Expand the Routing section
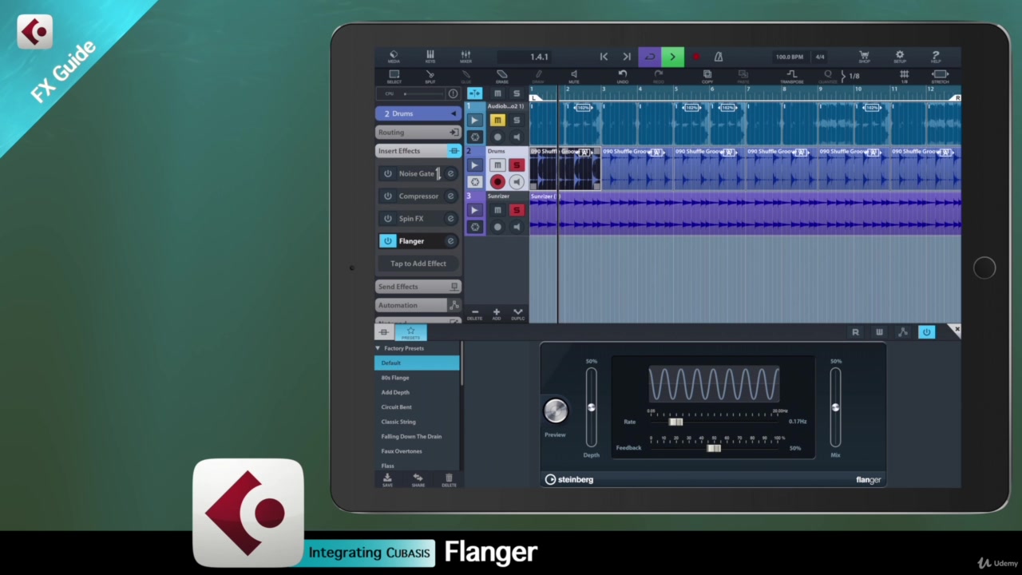The height and width of the screenshot is (575, 1022). click(x=418, y=133)
